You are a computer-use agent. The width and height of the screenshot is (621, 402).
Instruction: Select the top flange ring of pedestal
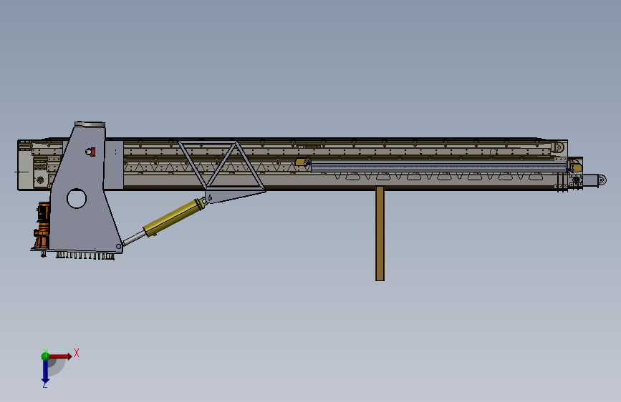point(90,124)
